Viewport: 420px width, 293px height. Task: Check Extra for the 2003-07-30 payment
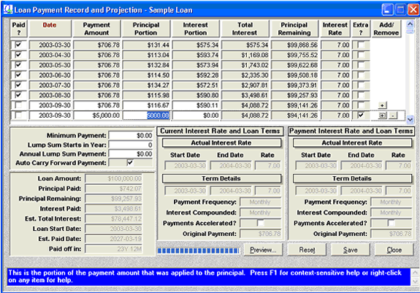pos(361,85)
